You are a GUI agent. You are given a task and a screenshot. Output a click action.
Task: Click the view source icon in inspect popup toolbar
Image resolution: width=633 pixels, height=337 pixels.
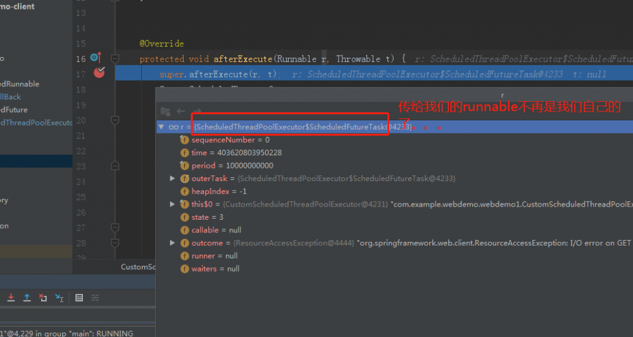(165, 111)
